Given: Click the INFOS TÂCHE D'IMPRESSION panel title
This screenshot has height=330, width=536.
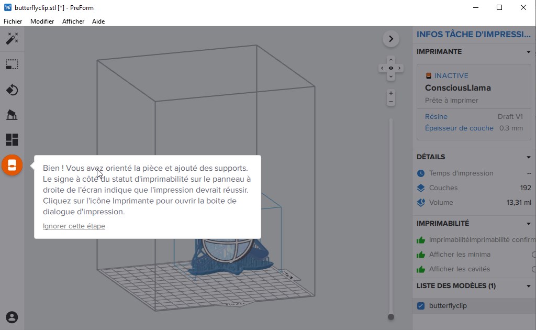Looking at the screenshot, I should pyautogui.click(x=473, y=34).
